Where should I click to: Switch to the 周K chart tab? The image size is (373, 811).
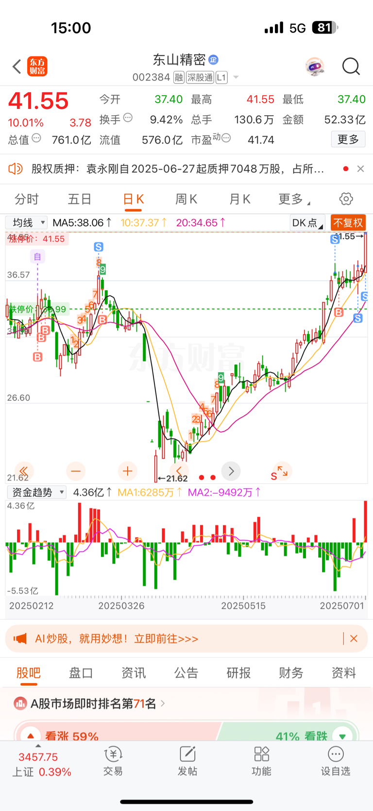[x=186, y=199]
